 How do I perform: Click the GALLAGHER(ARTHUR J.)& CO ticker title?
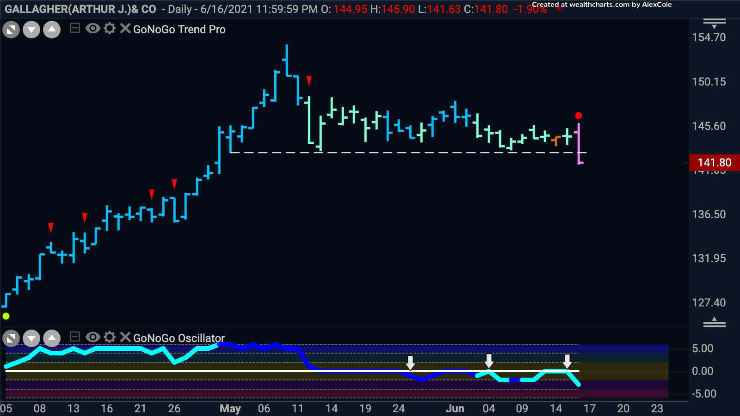pyautogui.click(x=80, y=9)
